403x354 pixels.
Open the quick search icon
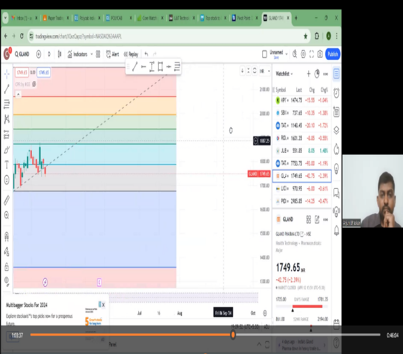click(x=295, y=54)
